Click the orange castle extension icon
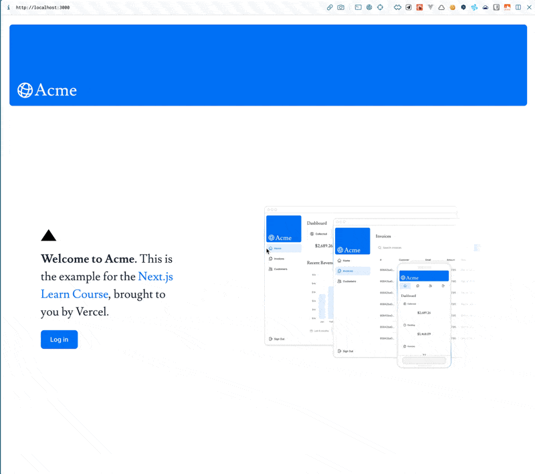This screenshot has width=535, height=474. click(x=508, y=7)
